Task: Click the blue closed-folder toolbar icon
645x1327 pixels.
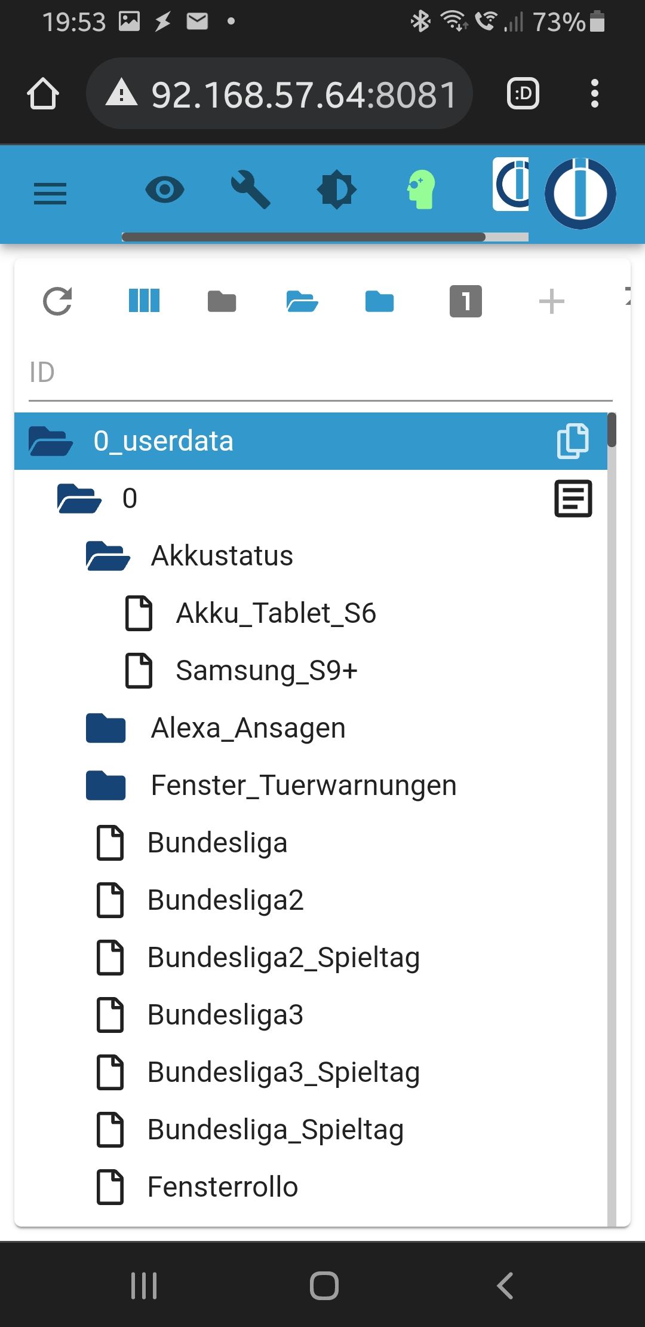Action: (380, 301)
